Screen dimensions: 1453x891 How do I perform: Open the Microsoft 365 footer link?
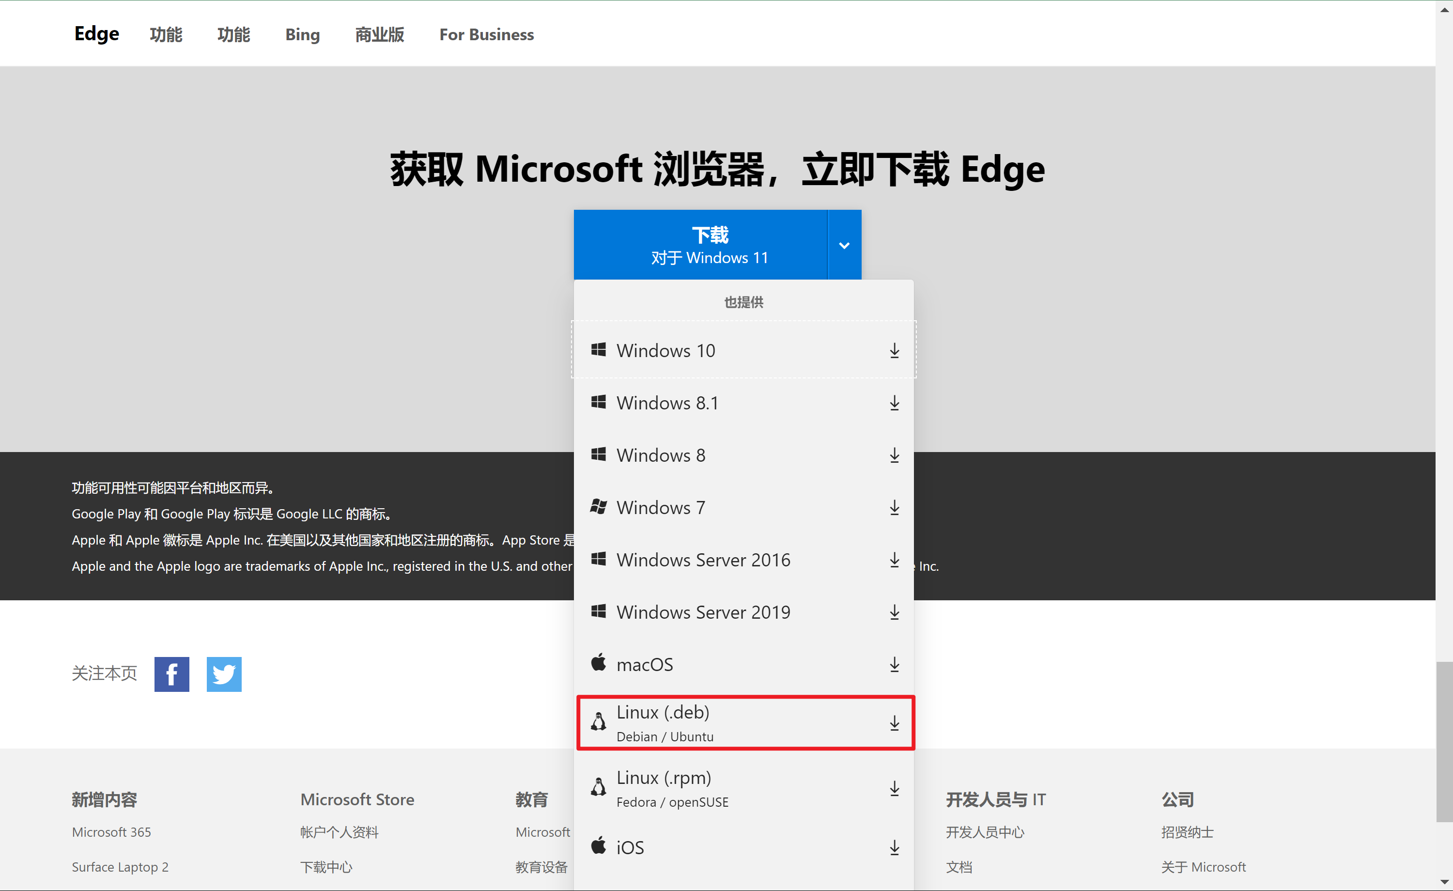coord(111,832)
